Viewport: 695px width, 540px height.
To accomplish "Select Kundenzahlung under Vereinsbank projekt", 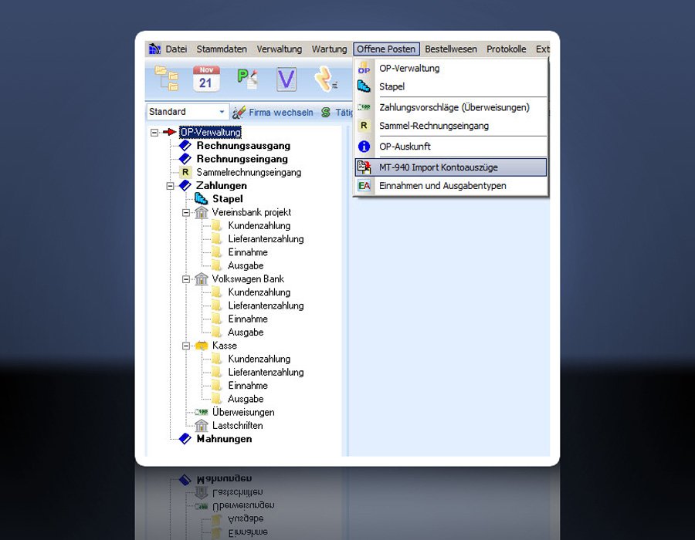I will click(259, 226).
